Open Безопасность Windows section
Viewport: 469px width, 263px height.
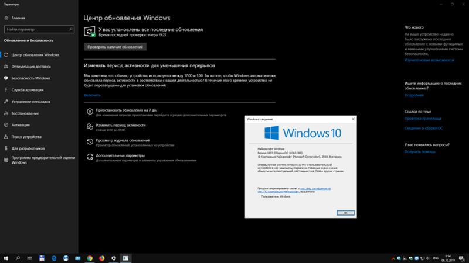pyautogui.click(x=30, y=78)
